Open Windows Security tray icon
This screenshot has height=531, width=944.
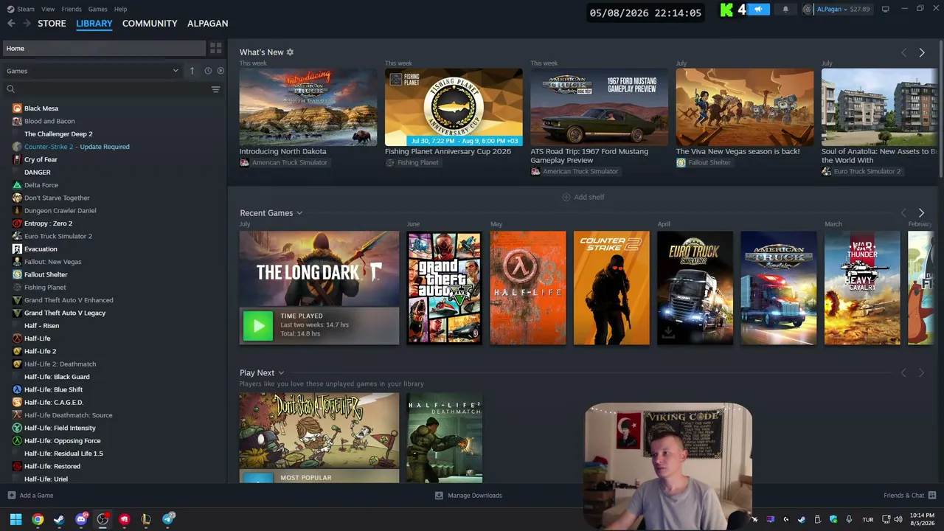tap(833, 519)
